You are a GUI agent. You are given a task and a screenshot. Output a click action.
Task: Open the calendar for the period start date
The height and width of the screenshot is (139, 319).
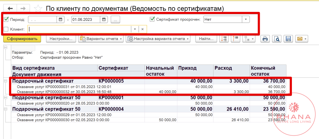coord(60,19)
